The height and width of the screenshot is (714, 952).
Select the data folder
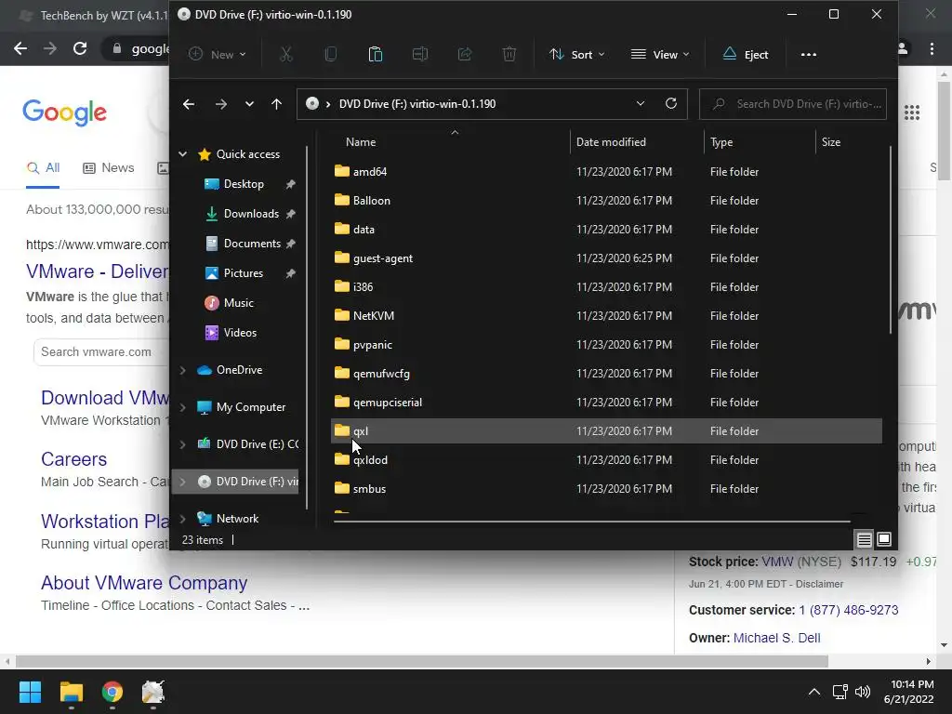pyautogui.click(x=606, y=230)
